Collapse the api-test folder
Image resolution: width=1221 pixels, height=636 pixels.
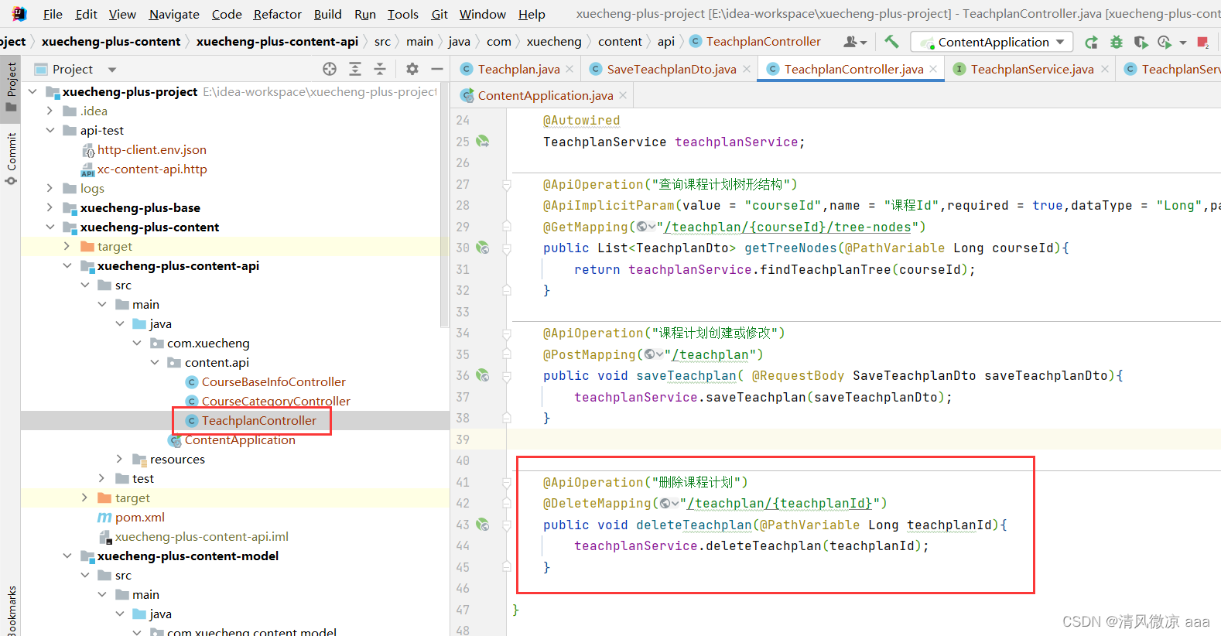pos(50,130)
